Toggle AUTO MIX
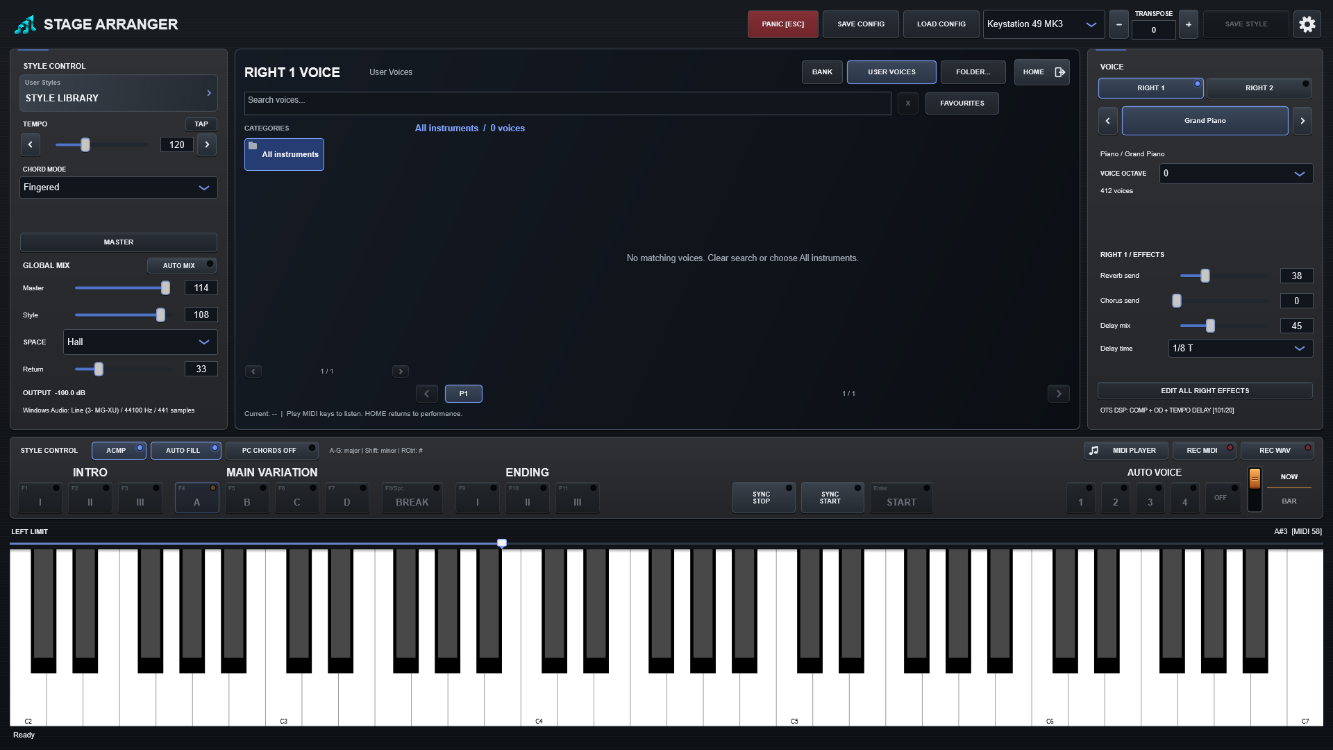 181,266
